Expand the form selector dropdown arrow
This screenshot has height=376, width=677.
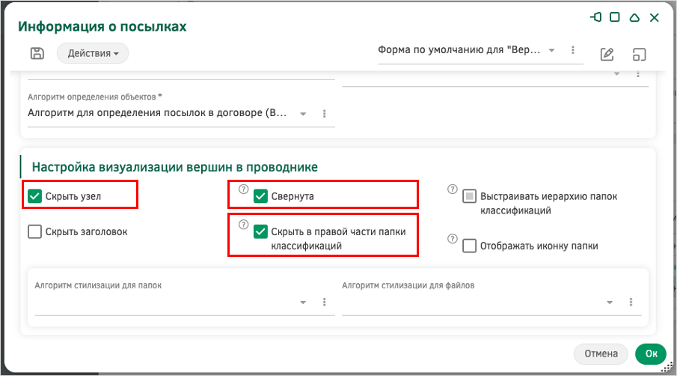click(x=551, y=50)
